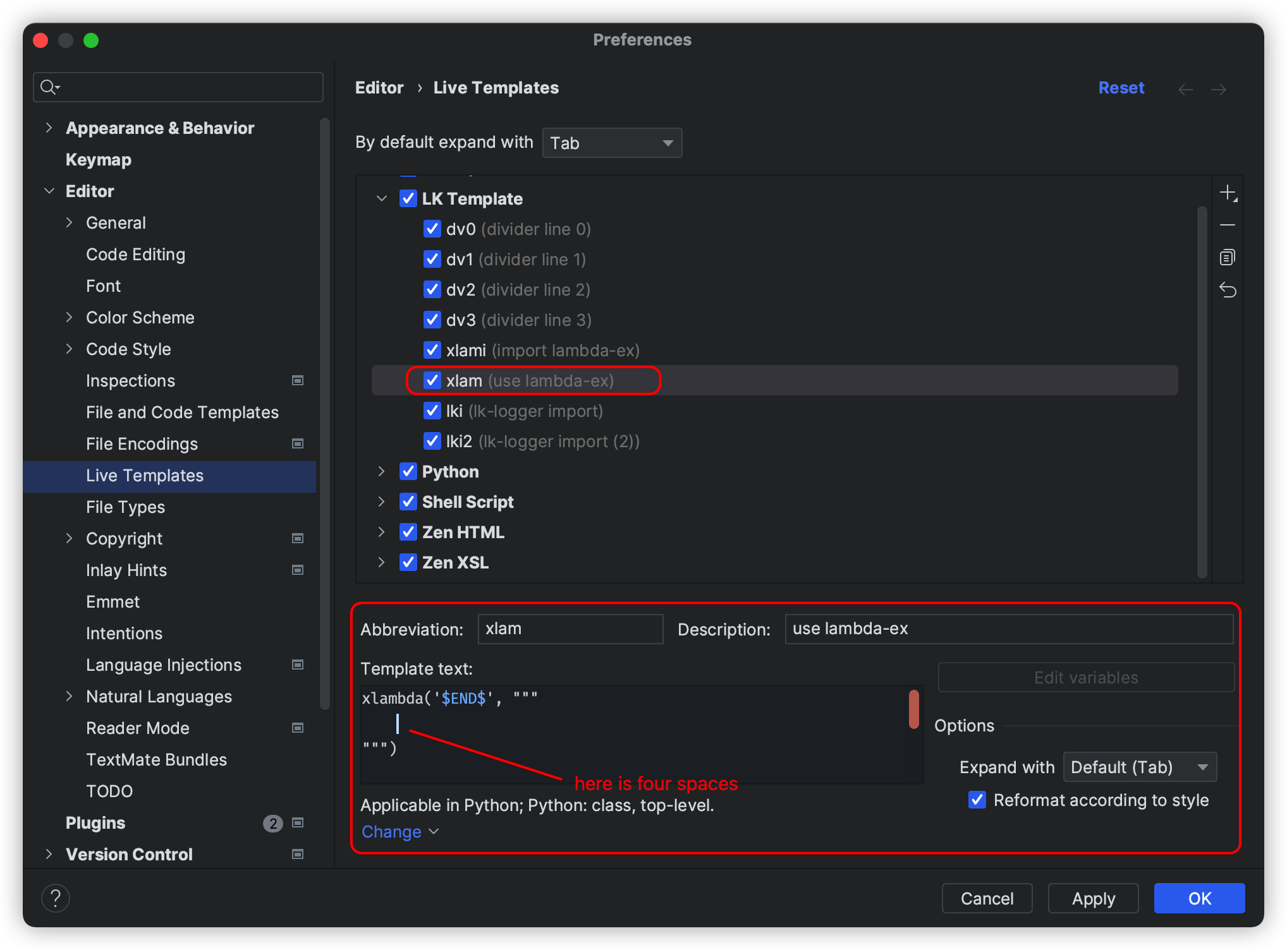Screen dimensions: 1287x950
Task: Click the help question mark icon
Action: (56, 898)
